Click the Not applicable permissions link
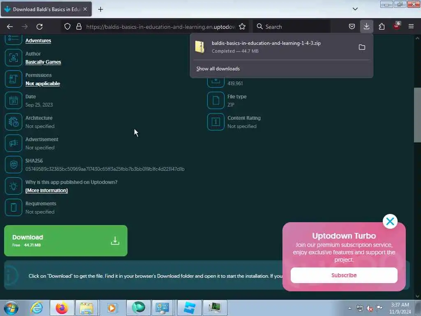The image size is (421, 316). (43, 84)
